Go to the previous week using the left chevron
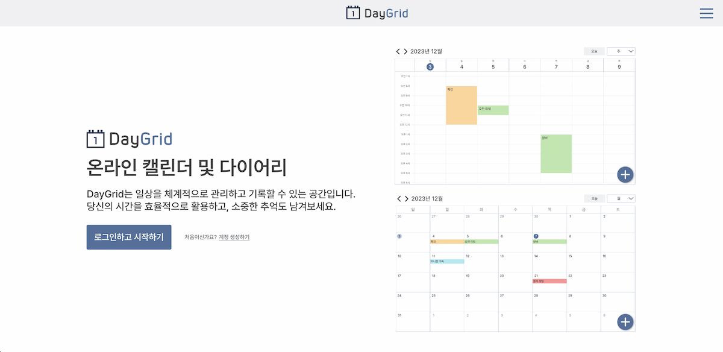The width and height of the screenshot is (723, 352). coord(398,51)
